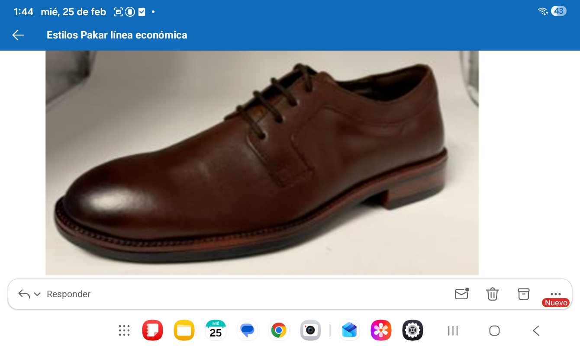Image resolution: width=580 pixels, height=346 pixels.
Task: Tap the reply arrow icon
Action: pos(24,294)
